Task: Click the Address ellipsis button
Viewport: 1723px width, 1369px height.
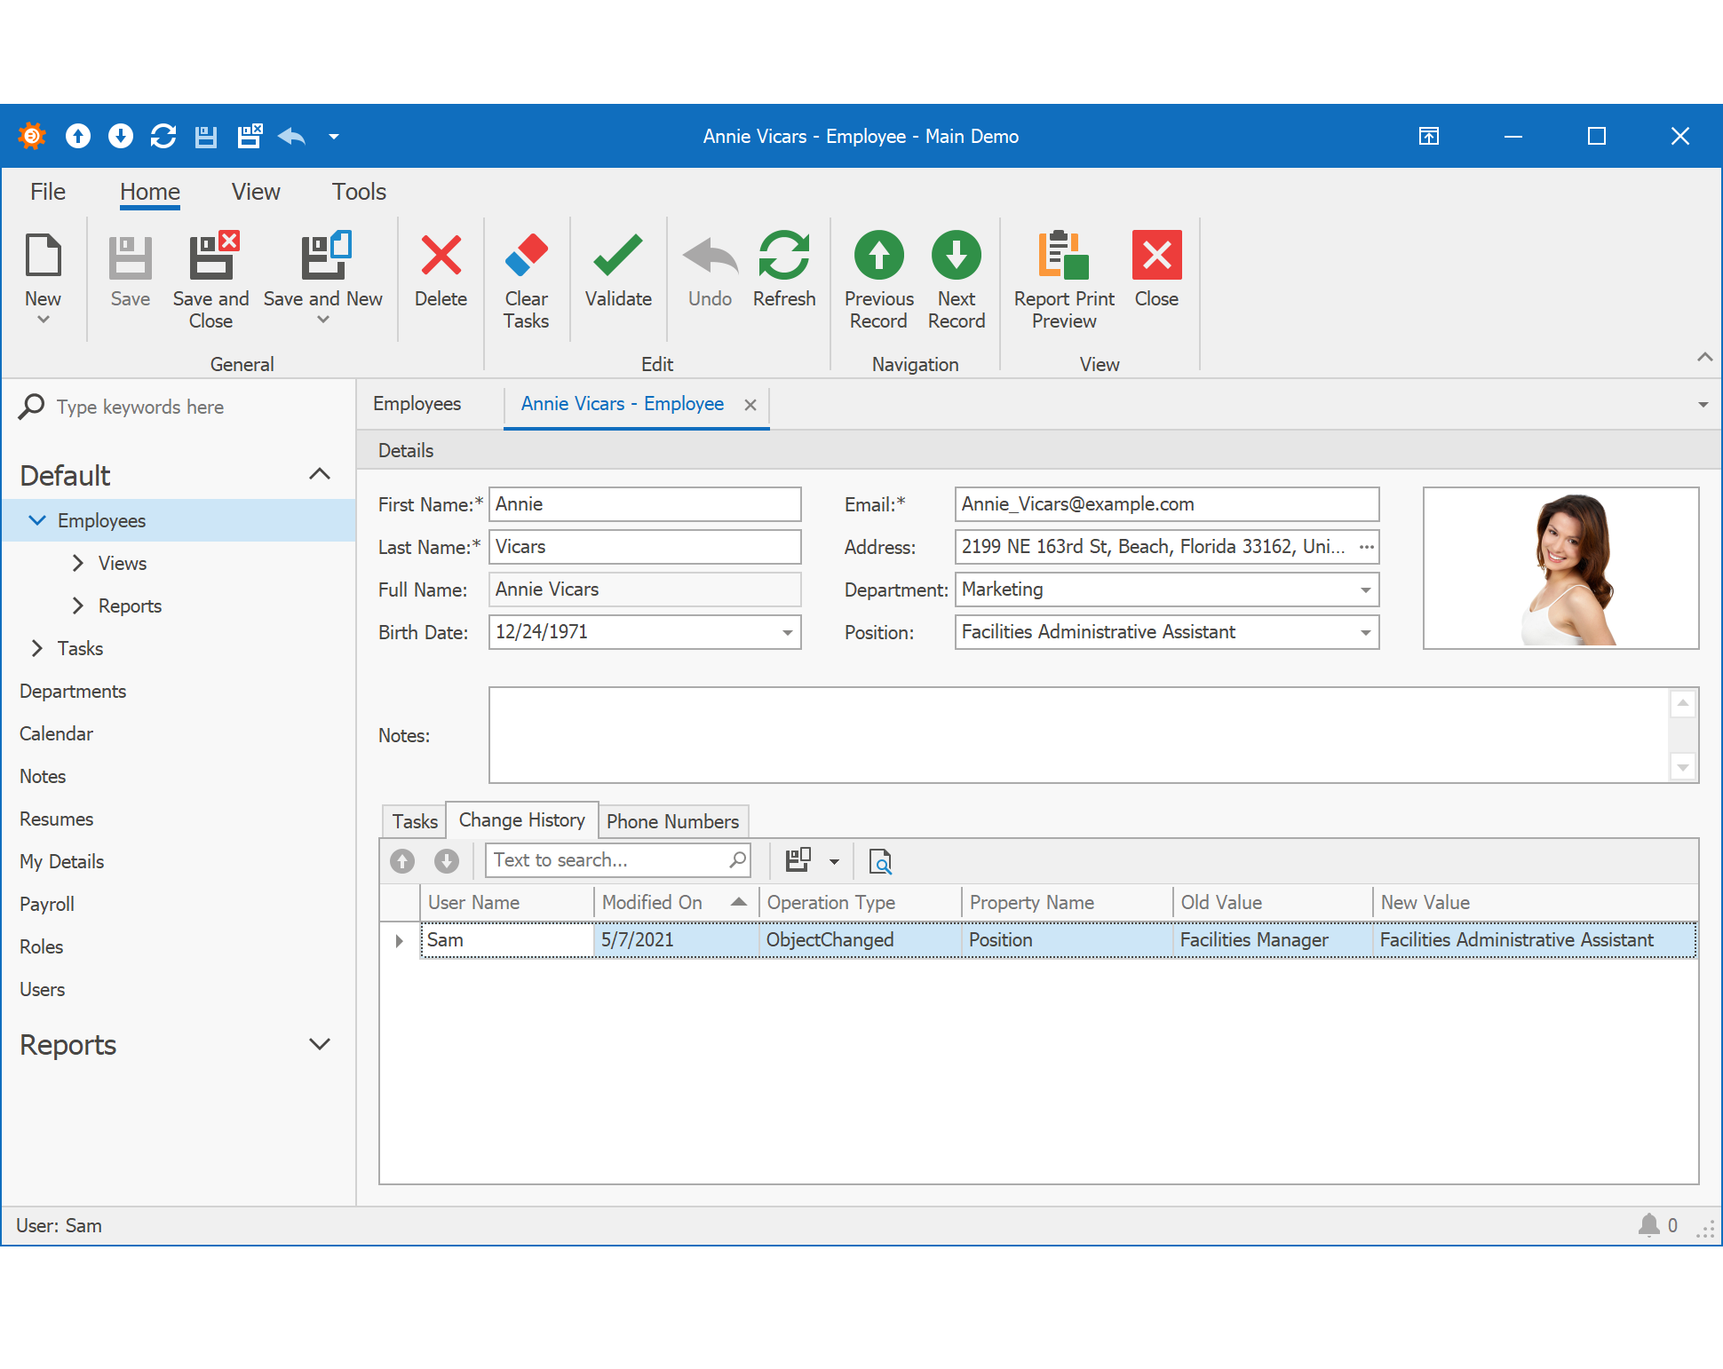Action: click(x=1366, y=548)
